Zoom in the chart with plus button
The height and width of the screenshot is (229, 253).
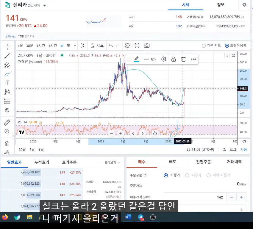pyautogui.click(x=121, y=133)
